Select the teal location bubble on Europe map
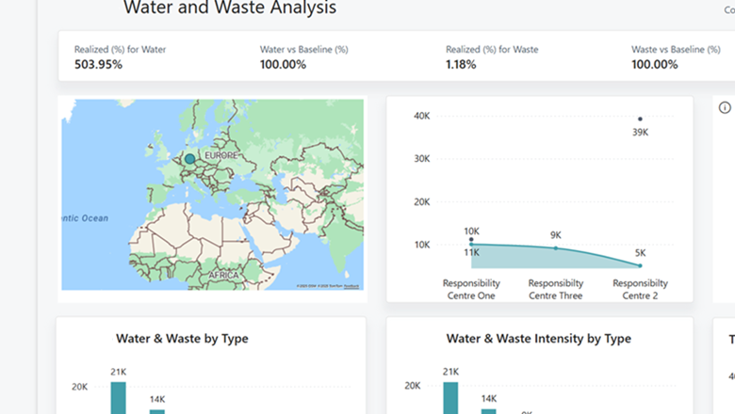The image size is (735, 414). point(189,159)
